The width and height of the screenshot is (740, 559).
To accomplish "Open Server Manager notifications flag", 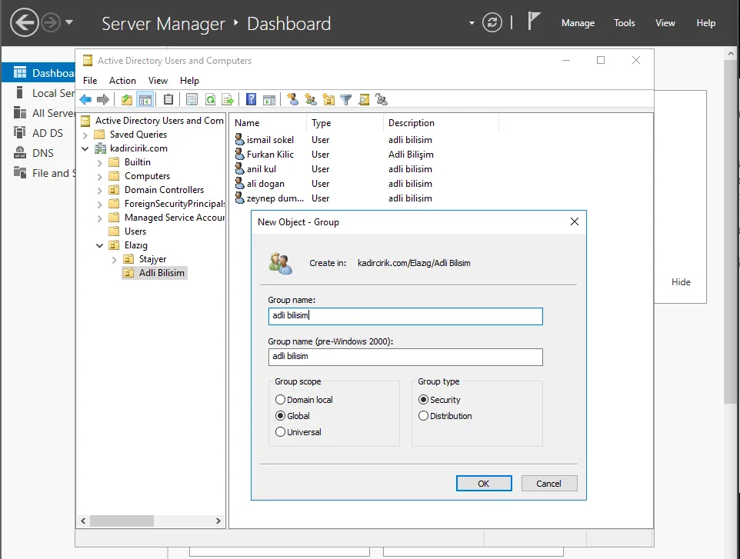I will [533, 22].
